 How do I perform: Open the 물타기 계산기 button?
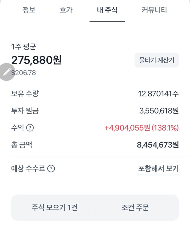coord(157,60)
